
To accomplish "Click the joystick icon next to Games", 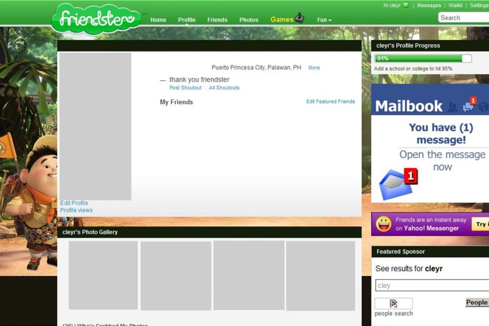I will point(299,18).
